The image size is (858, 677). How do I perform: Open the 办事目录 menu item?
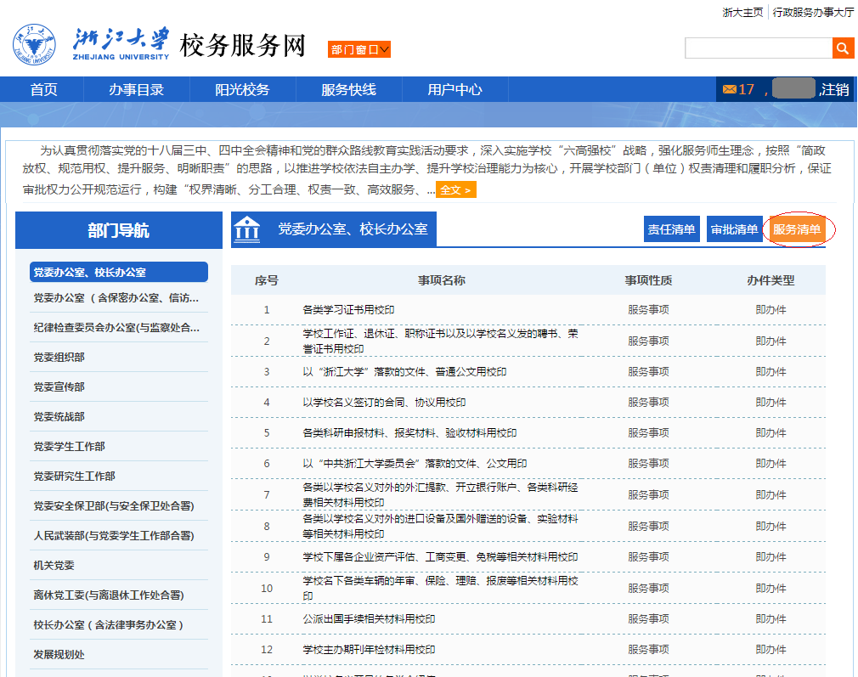136,89
